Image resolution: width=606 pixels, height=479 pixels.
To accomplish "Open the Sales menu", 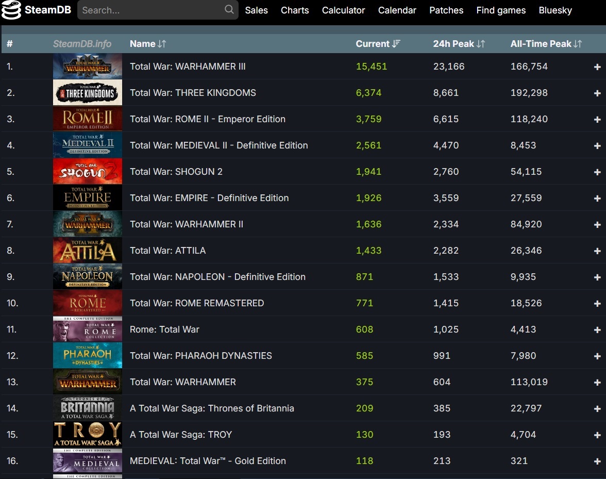I will (256, 10).
